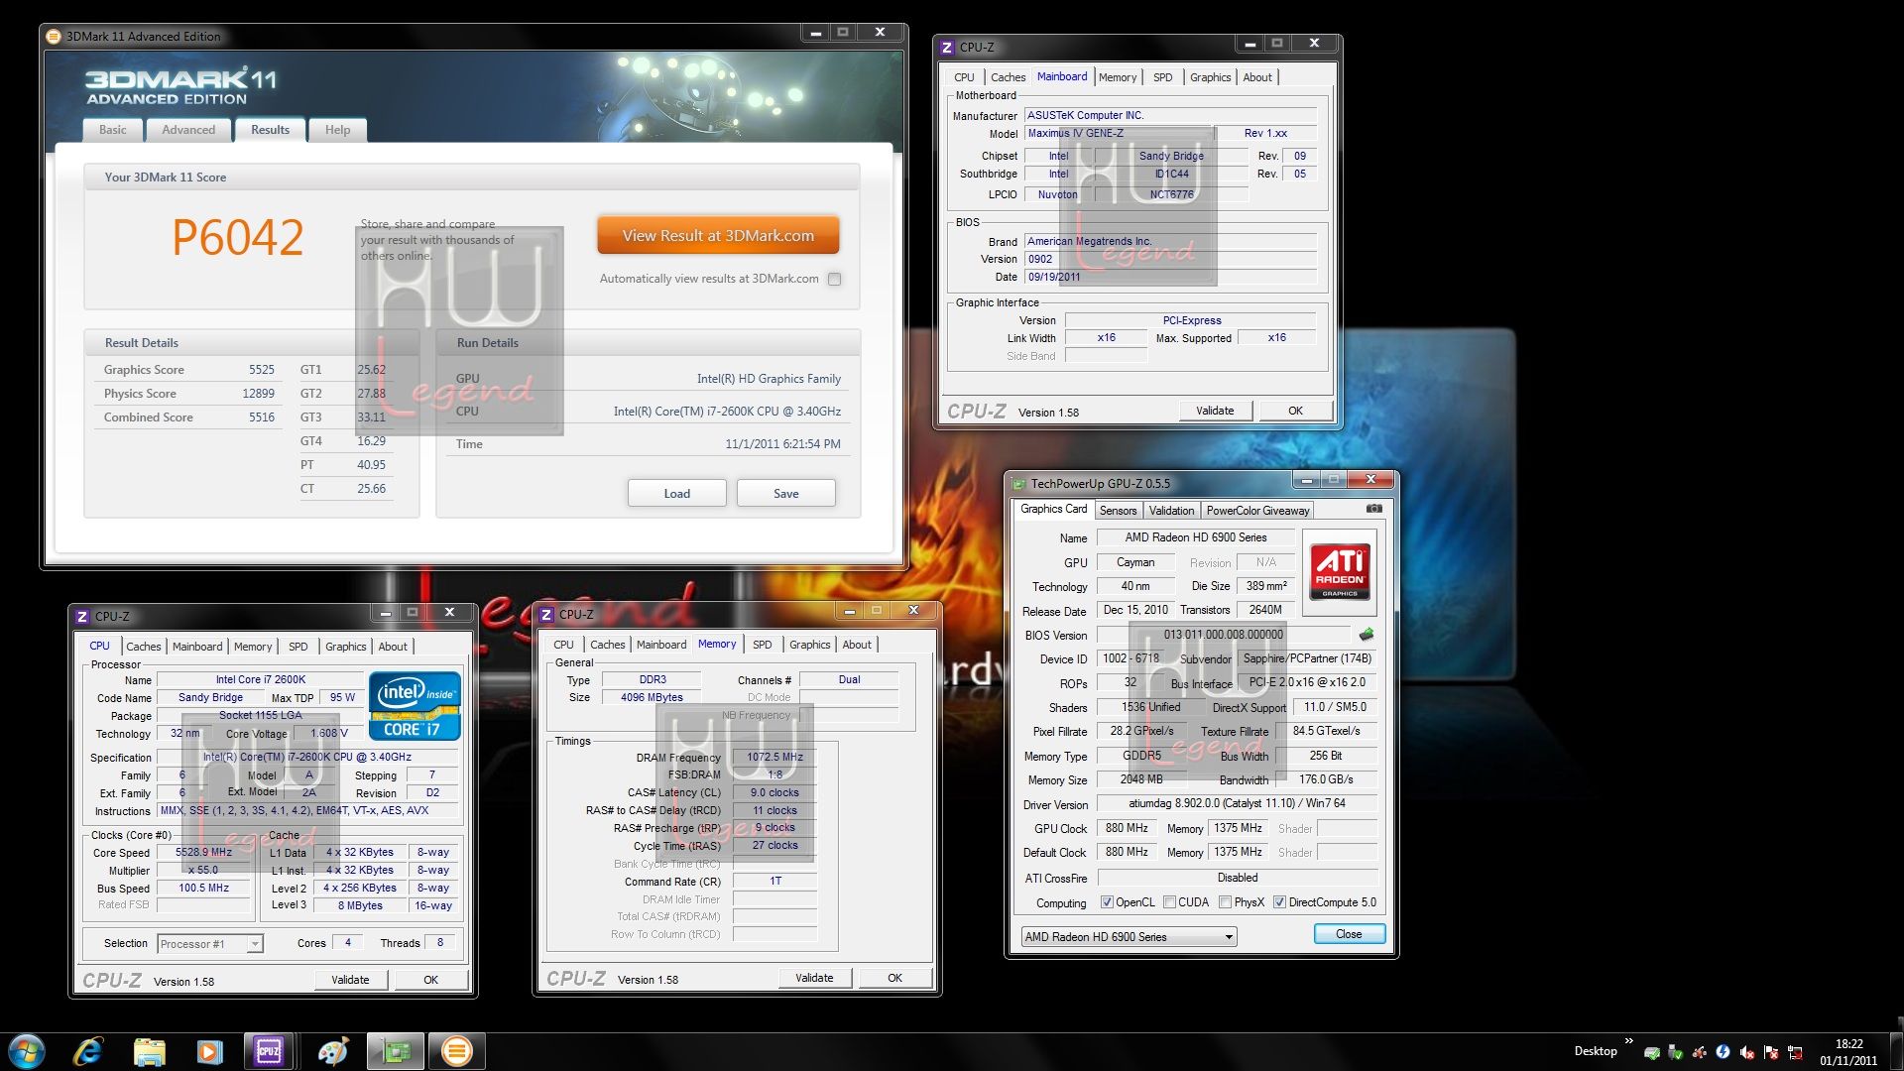1904x1071 pixels.
Task: Open the Sensors tab in GPU-Z
Action: pyautogui.click(x=1118, y=511)
